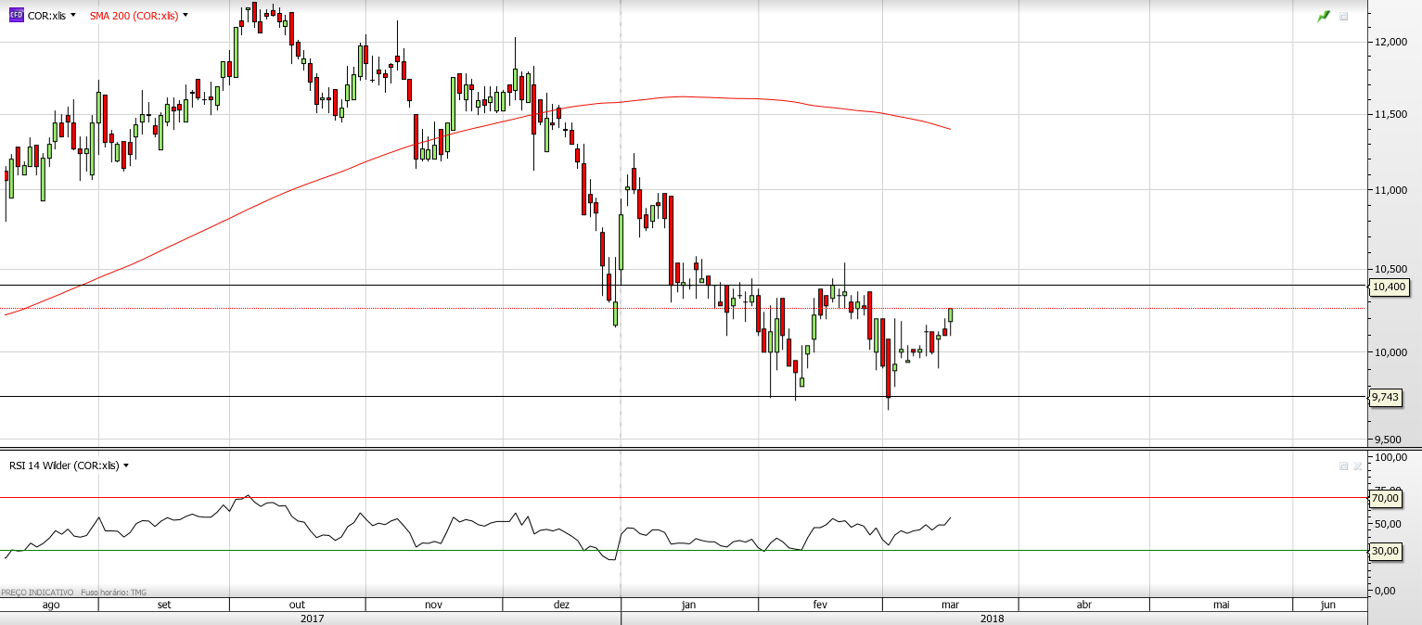
Task: Select the red SMA 200 moving average line
Action: 682,96
